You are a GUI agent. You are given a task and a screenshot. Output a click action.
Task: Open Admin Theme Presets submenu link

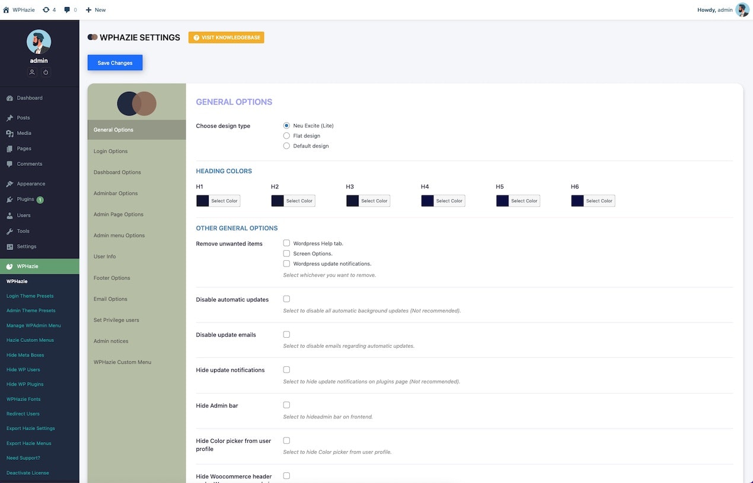31,311
